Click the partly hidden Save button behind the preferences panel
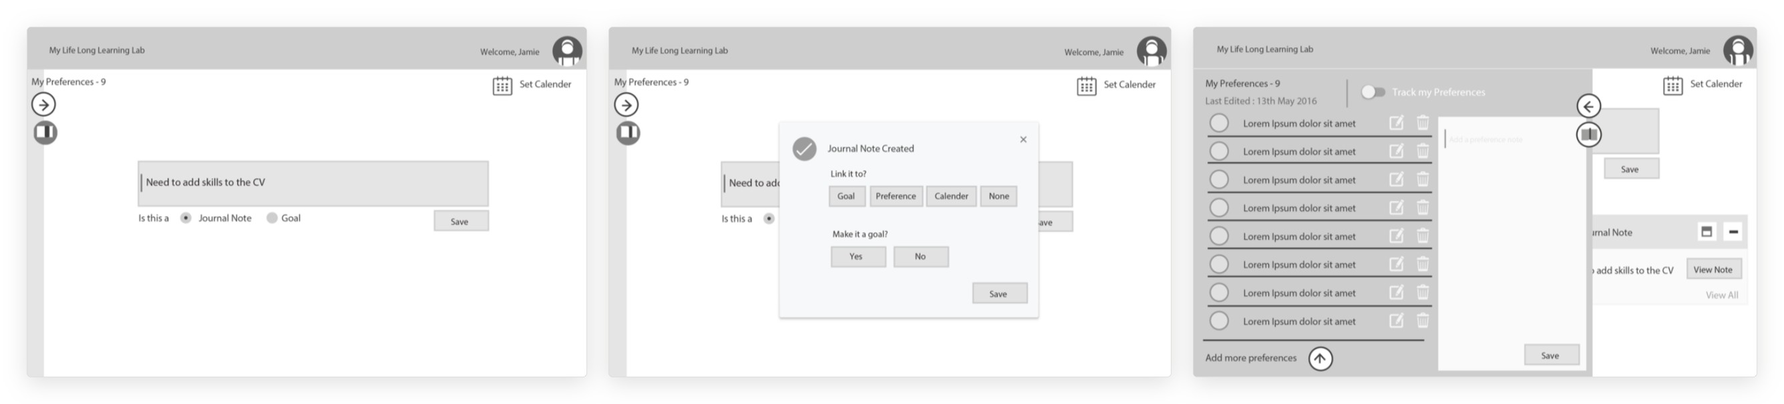The width and height of the screenshot is (1784, 404). point(1632,168)
